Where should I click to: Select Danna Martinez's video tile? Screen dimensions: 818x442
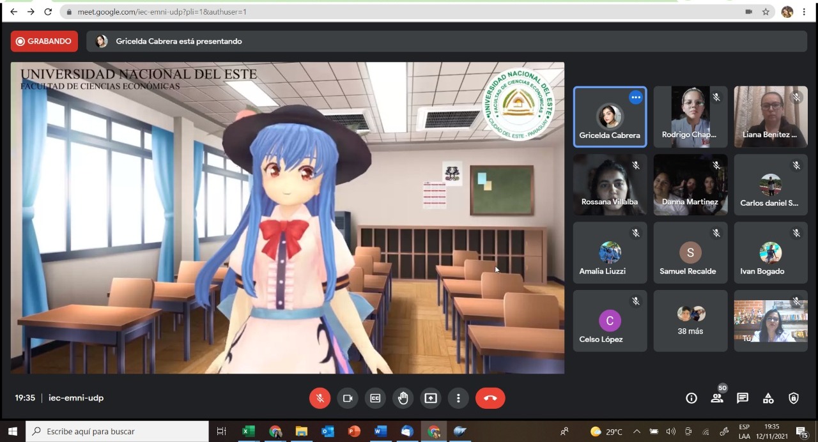pyautogui.click(x=690, y=185)
